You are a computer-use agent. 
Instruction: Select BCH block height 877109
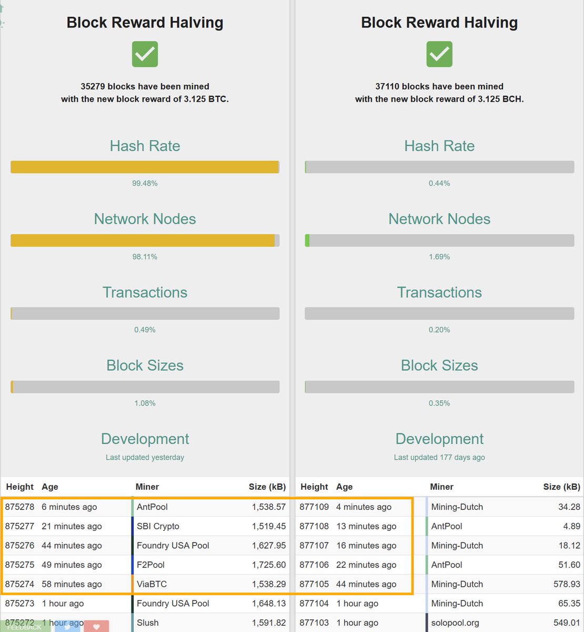tap(314, 507)
